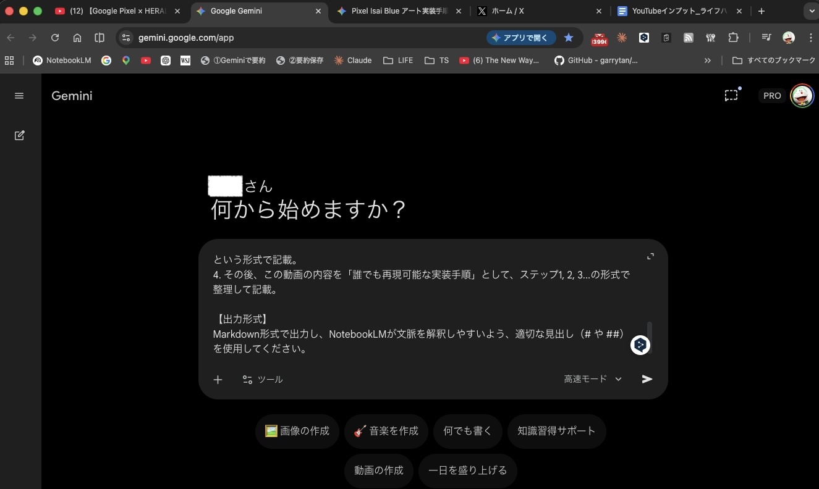This screenshot has width=819, height=489.
Task: Click the アプリで開く button in the address bar
Action: [x=520, y=38]
